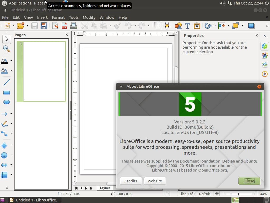Click the Credits button
Viewport: 270px width, 203px height.
pyautogui.click(x=131, y=181)
